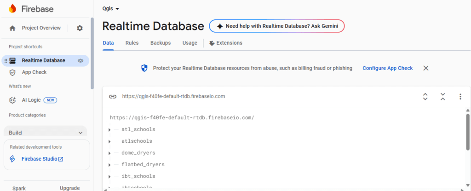This screenshot has height=191, width=471.
Task: Open Firebase Studio link
Action: point(42,159)
